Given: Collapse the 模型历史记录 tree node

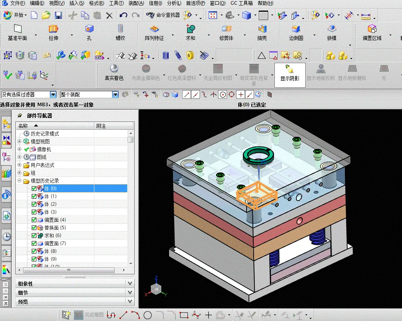Looking at the screenshot, I should coord(19,180).
